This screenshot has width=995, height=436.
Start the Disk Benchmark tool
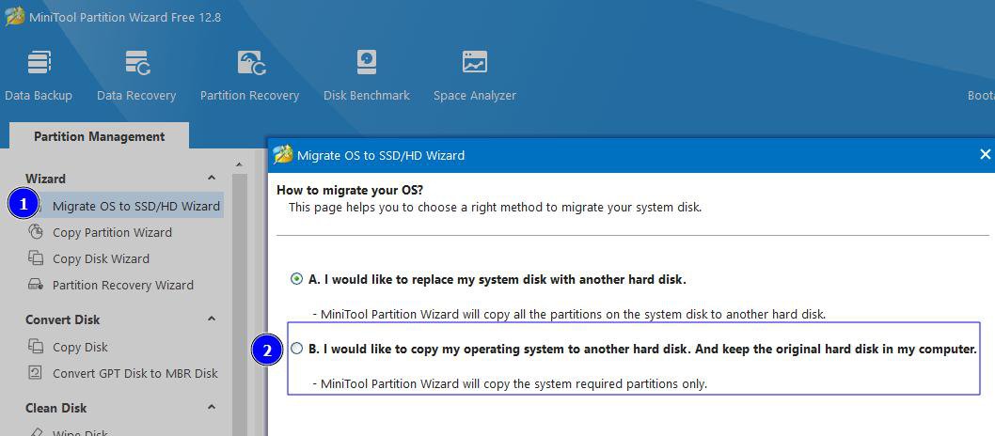coord(367,63)
